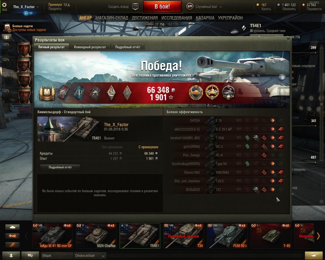Click the Подробный отчёт button below credits
This screenshot has width=325, height=260.
coord(60,167)
